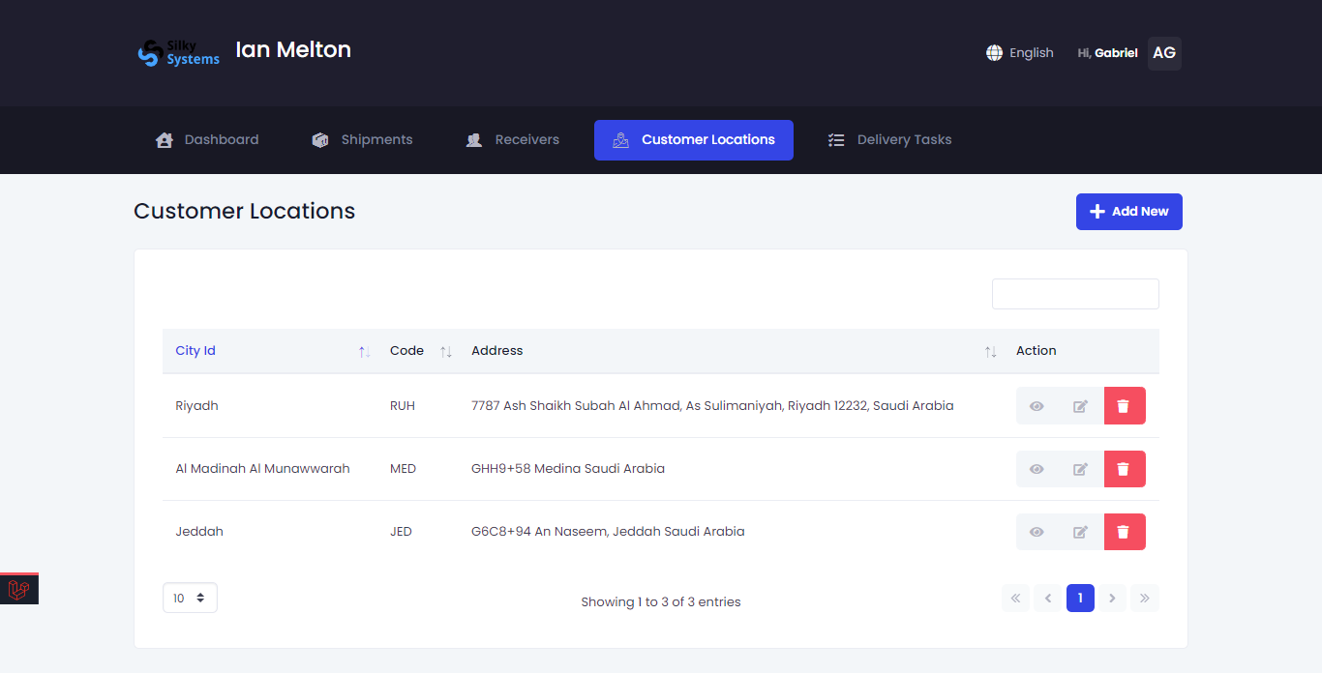This screenshot has height=673, width=1322.
Task: Click the edit icon for Riyadh
Action: click(1080, 406)
